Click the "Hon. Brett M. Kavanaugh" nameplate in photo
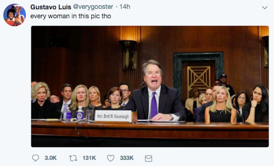274x166 pixels. pos(113,115)
